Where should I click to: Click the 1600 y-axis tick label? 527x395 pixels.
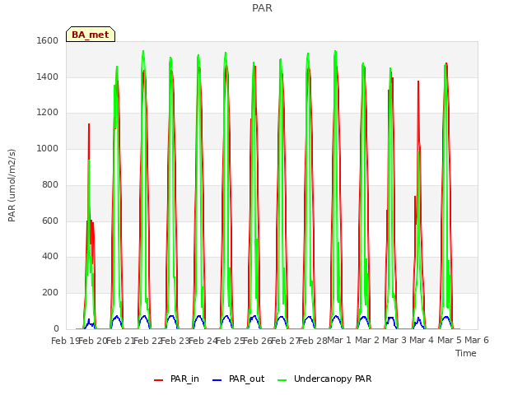click(48, 40)
